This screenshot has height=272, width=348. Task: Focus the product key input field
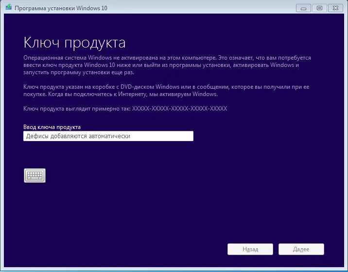click(108, 136)
